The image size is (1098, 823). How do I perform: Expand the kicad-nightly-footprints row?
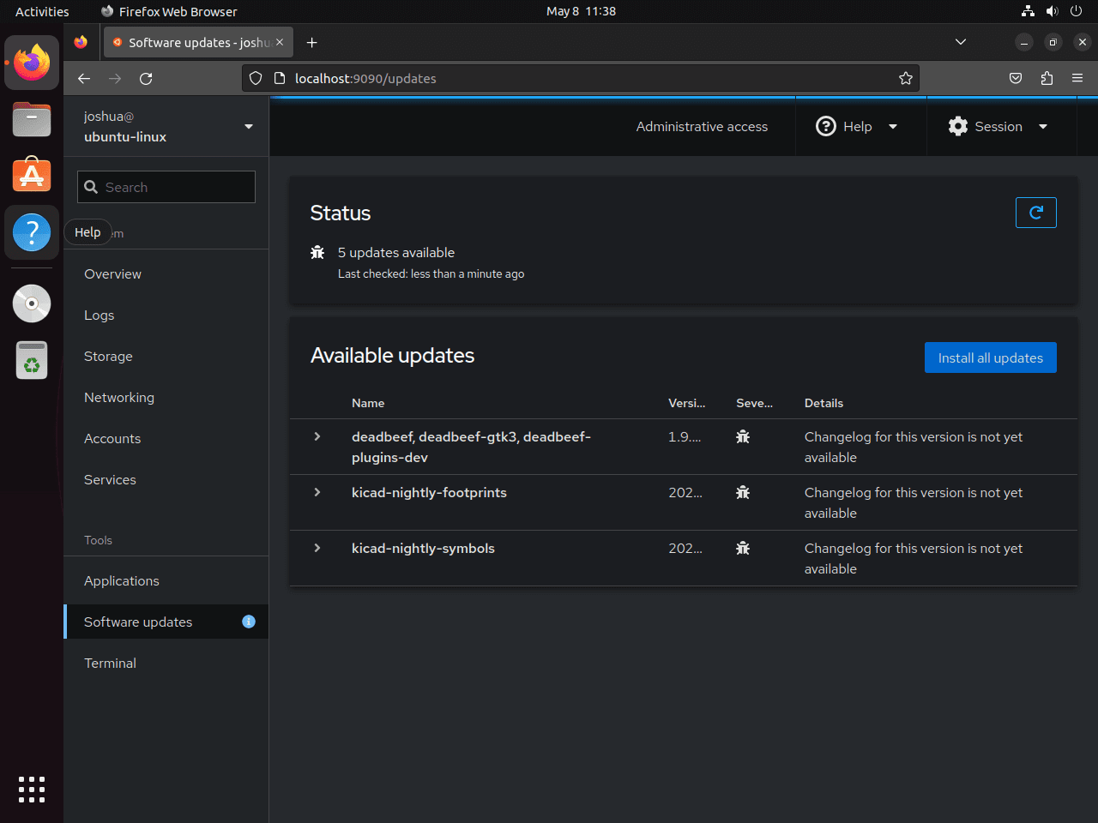click(x=317, y=492)
